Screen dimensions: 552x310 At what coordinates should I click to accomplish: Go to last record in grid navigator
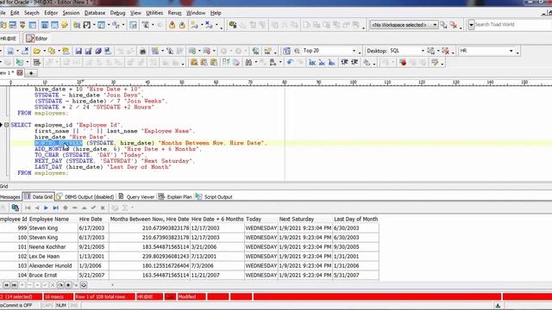tap(55, 208)
